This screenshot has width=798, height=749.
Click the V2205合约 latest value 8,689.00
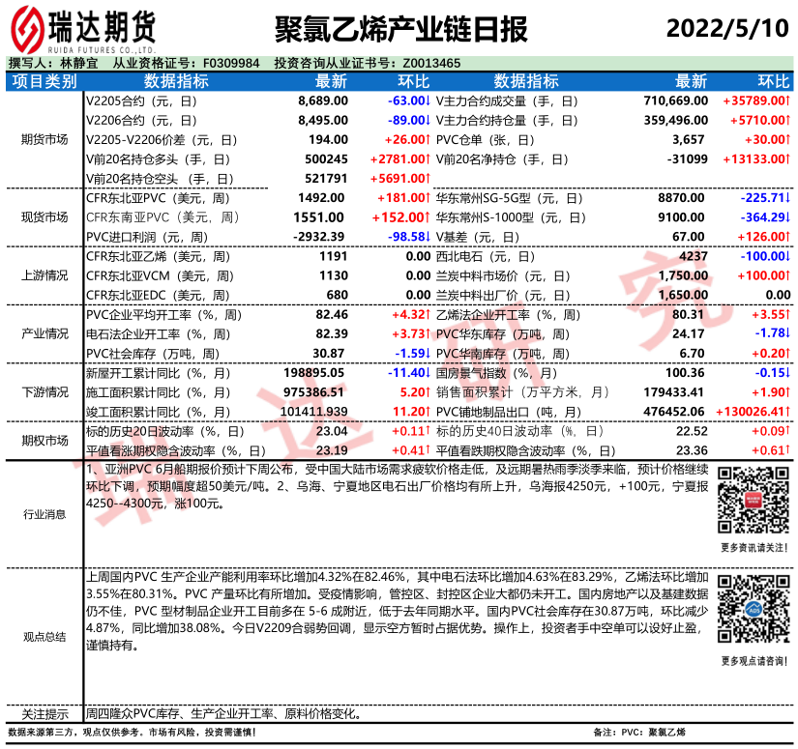(x=323, y=101)
